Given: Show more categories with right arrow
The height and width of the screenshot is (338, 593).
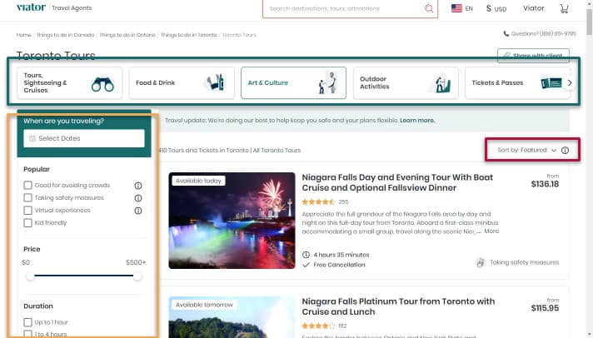Looking at the screenshot, I should click(x=569, y=82).
